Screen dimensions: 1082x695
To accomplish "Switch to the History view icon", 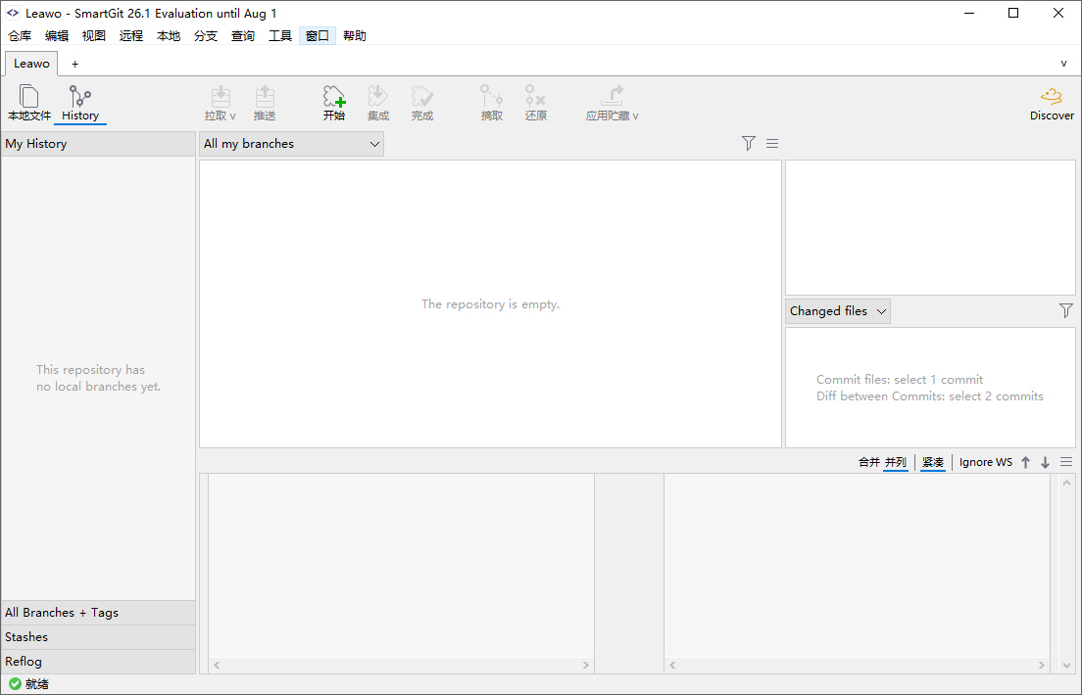I will (80, 103).
